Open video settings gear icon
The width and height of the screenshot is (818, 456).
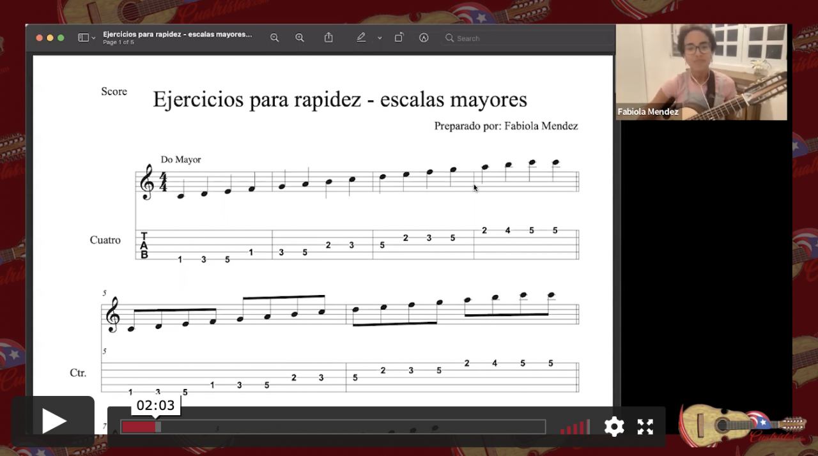[x=614, y=427]
